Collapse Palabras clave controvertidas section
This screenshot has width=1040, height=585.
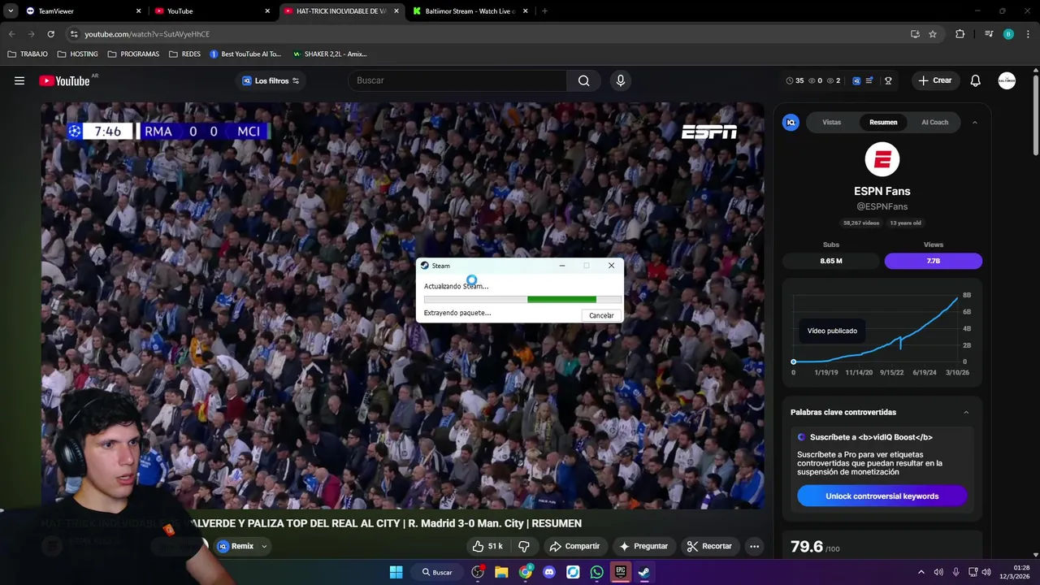coord(966,412)
